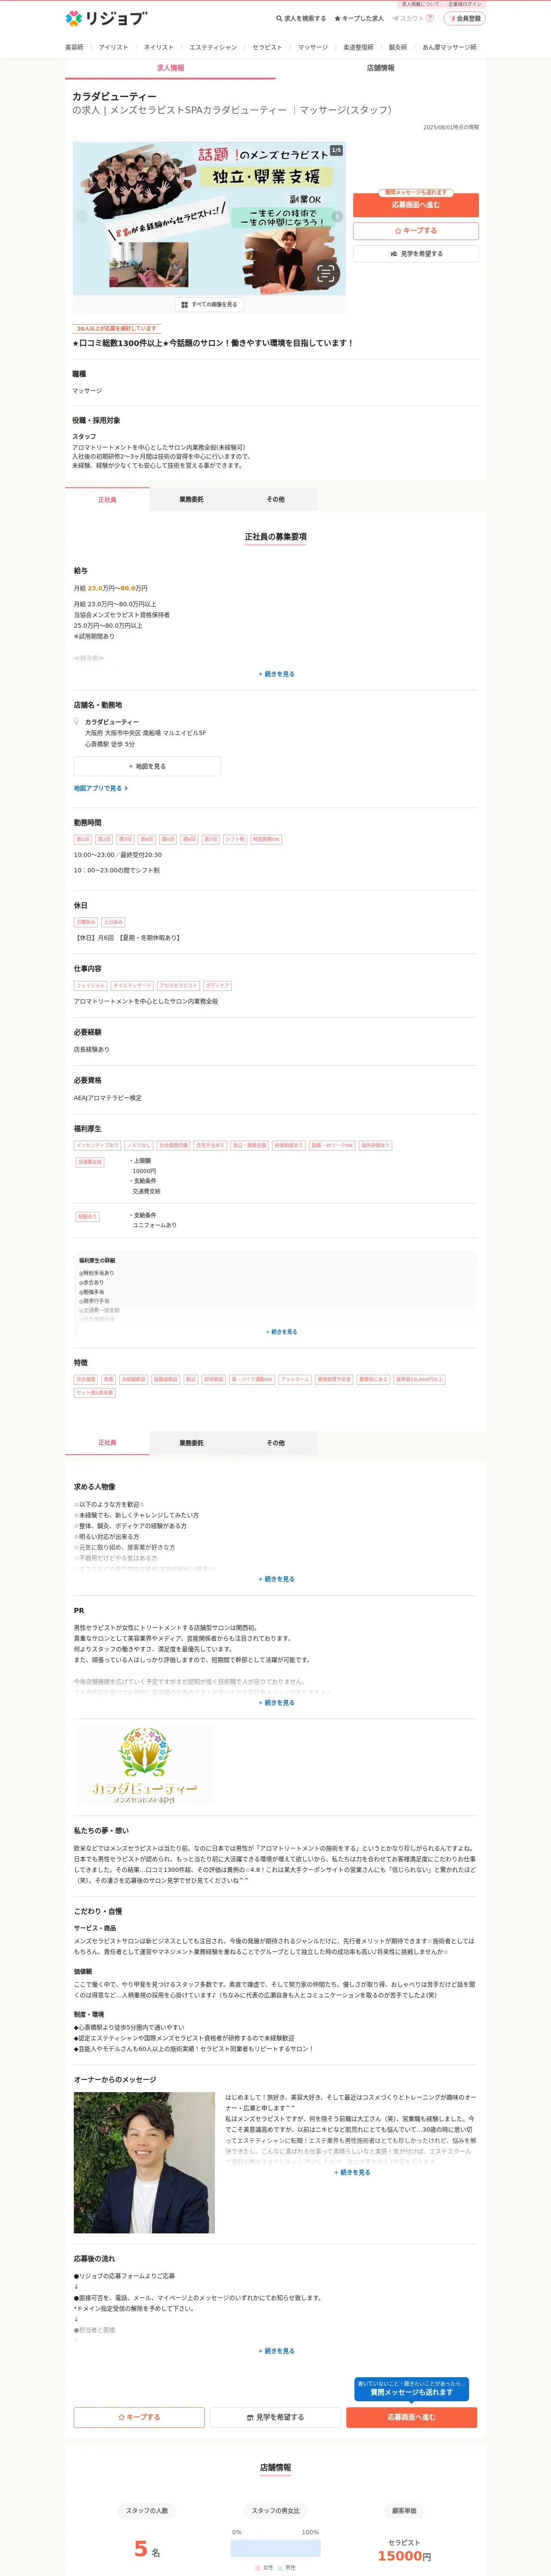The image size is (551, 2576).
Task: Select セラピスト category
Action: tap(267, 47)
